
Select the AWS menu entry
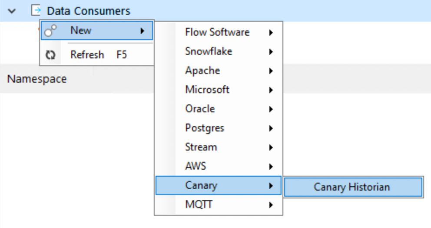(219, 166)
